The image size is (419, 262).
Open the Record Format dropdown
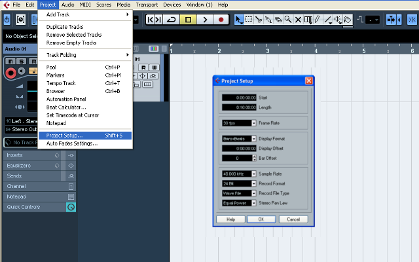click(254, 183)
